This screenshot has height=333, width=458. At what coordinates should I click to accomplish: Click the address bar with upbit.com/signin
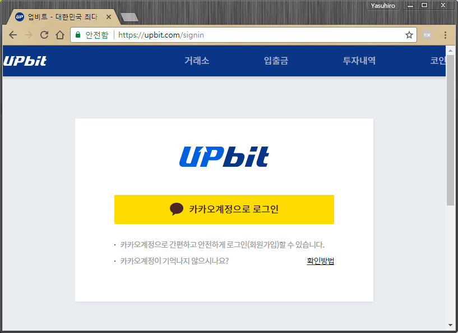pos(243,35)
